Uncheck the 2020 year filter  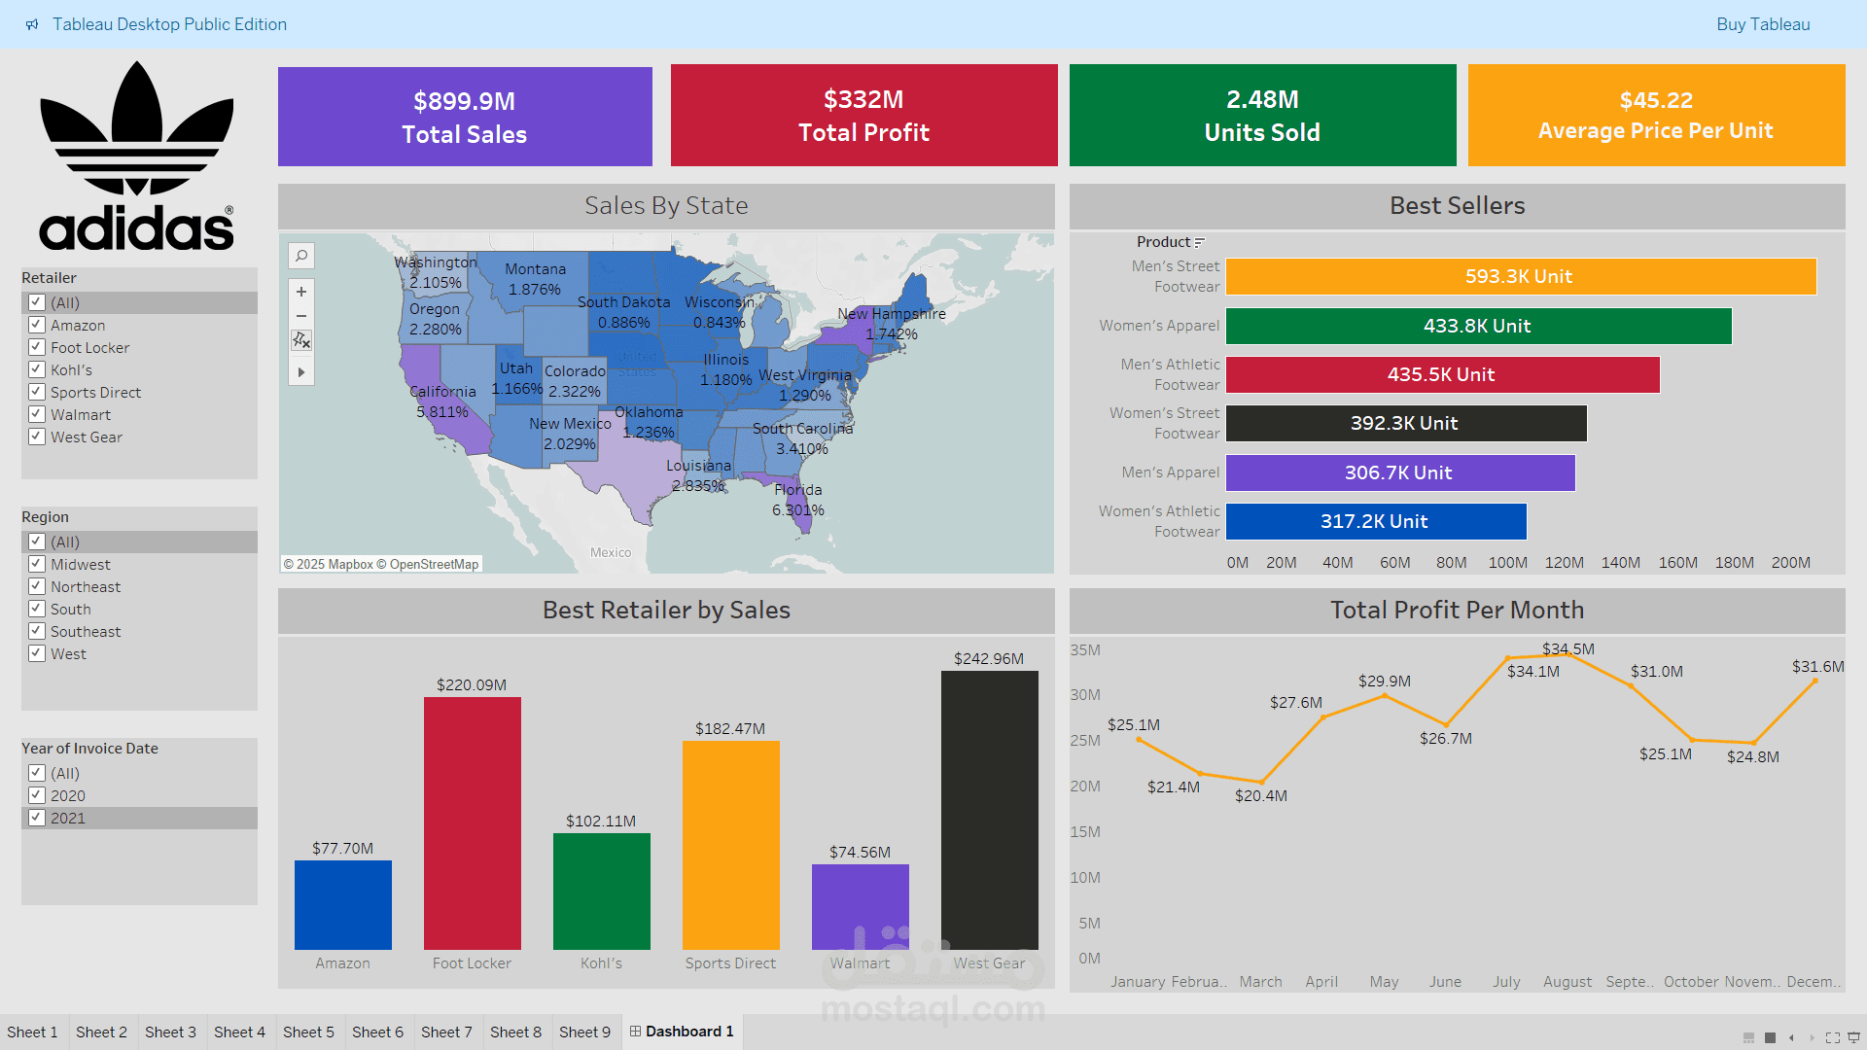point(36,795)
